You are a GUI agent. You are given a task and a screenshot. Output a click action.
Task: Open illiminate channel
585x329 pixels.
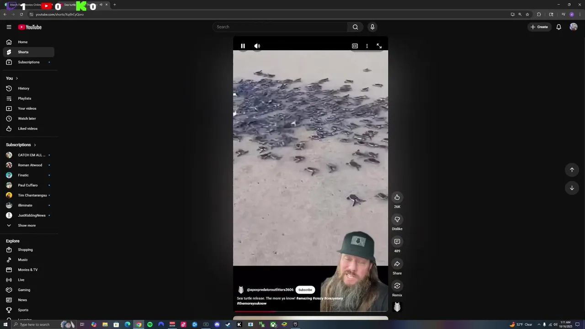[x=29, y=205]
